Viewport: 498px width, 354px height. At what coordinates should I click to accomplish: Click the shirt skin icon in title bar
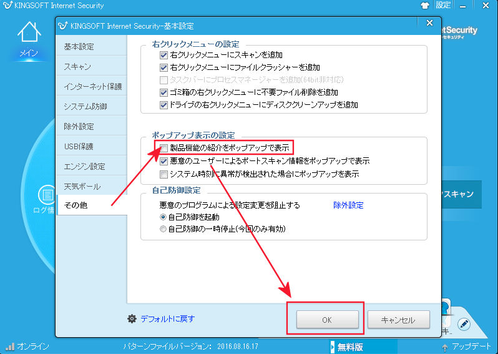point(425,6)
